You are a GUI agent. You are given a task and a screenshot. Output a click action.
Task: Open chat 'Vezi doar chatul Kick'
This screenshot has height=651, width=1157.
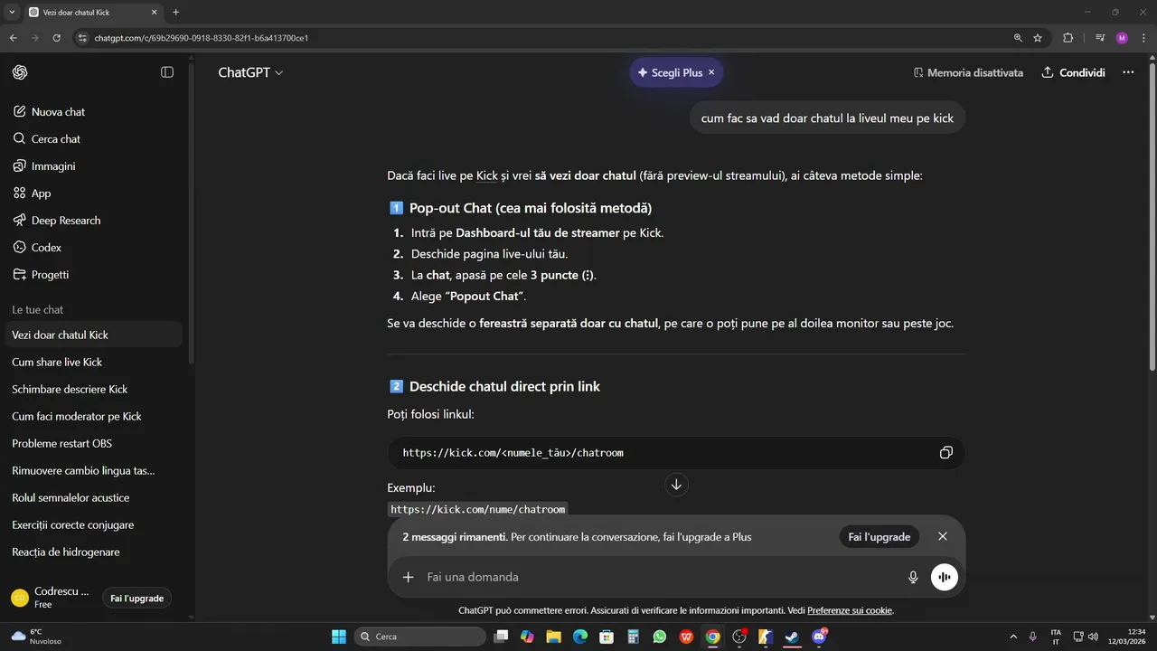pyautogui.click(x=94, y=335)
